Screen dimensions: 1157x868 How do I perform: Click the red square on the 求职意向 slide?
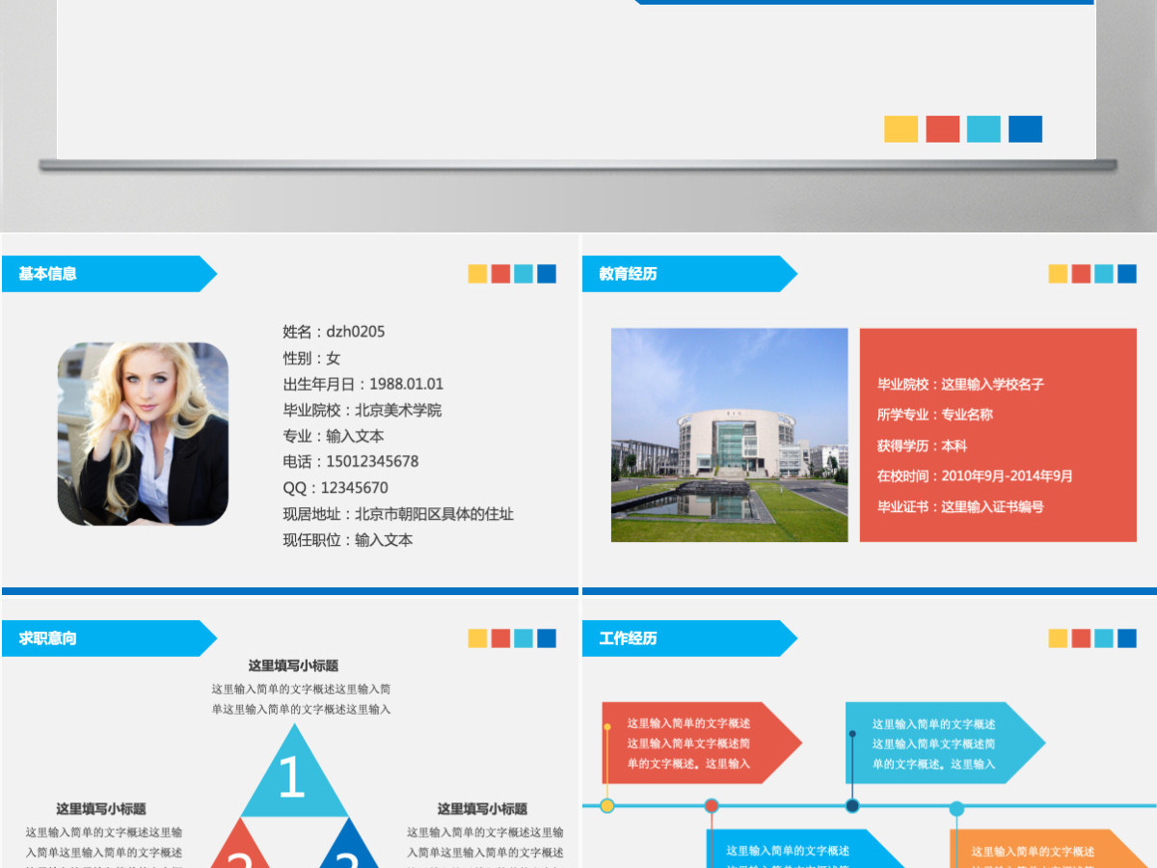(500, 638)
